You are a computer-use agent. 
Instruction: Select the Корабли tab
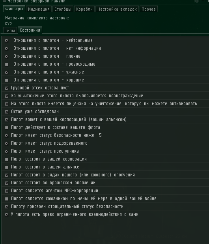click(84, 9)
